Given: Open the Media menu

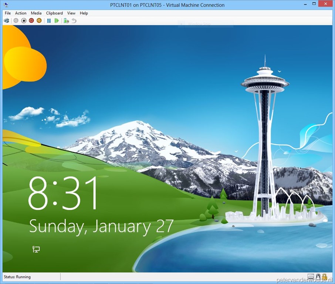Looking at the screenshot, I should click(36, 13).
